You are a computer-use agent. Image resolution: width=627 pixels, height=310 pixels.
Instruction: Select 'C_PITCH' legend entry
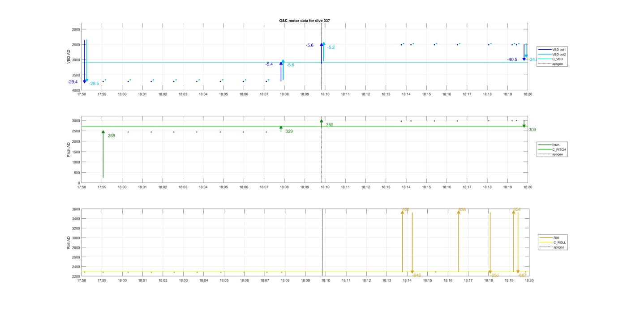(x=559, y=150)
